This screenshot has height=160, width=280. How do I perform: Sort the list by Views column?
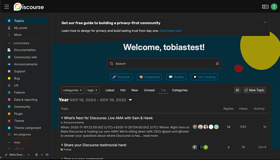pyautogui.click(x=243, y=109)
